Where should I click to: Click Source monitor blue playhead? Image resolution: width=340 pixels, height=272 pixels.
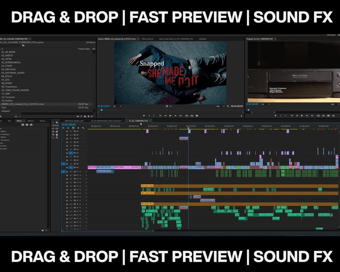pyautogui.click(x=101, y=110)
